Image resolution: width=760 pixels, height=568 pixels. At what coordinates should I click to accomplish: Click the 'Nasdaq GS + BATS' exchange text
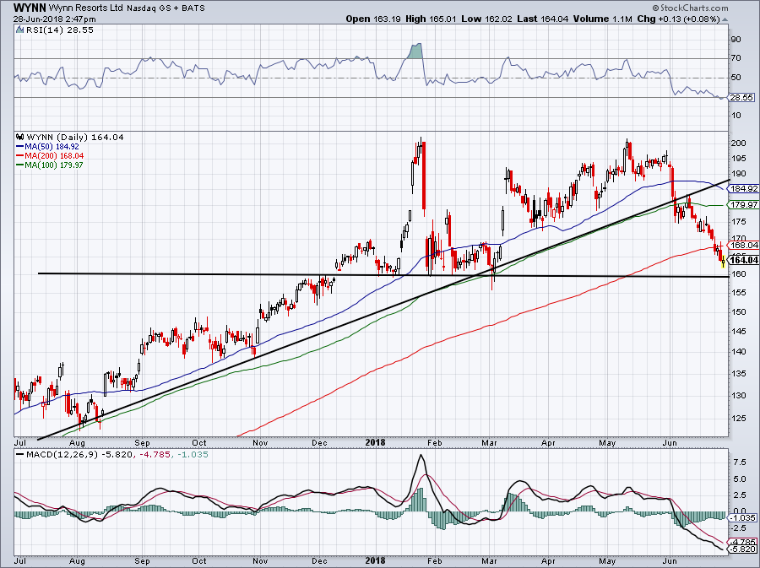(x=166, y=8)
